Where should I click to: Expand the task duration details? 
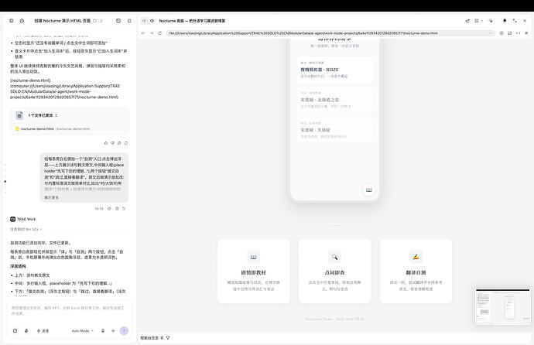pyautogui.click(x=26, y=229)
